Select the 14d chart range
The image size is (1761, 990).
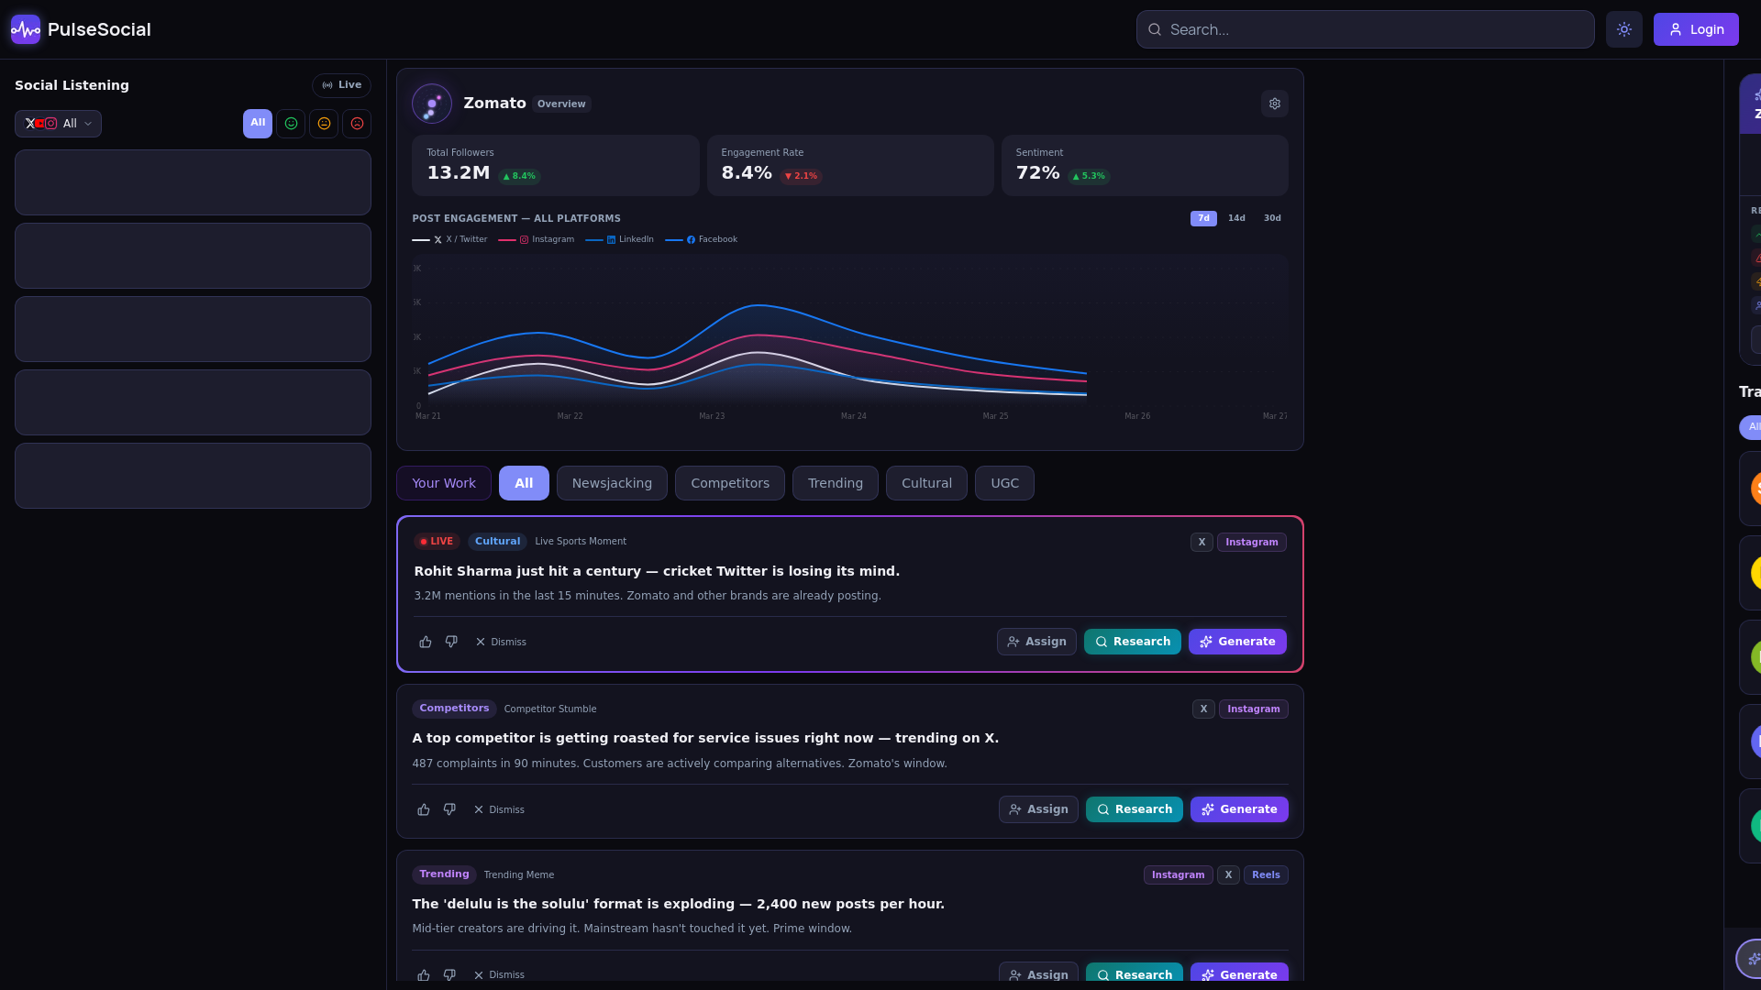[x=1236, y=218]
